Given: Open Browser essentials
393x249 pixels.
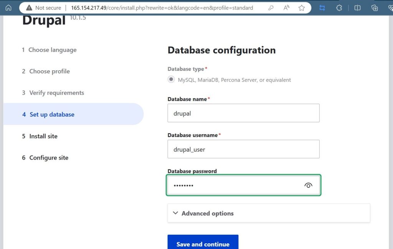Looking at the screenshot, I should click(391, 7).
